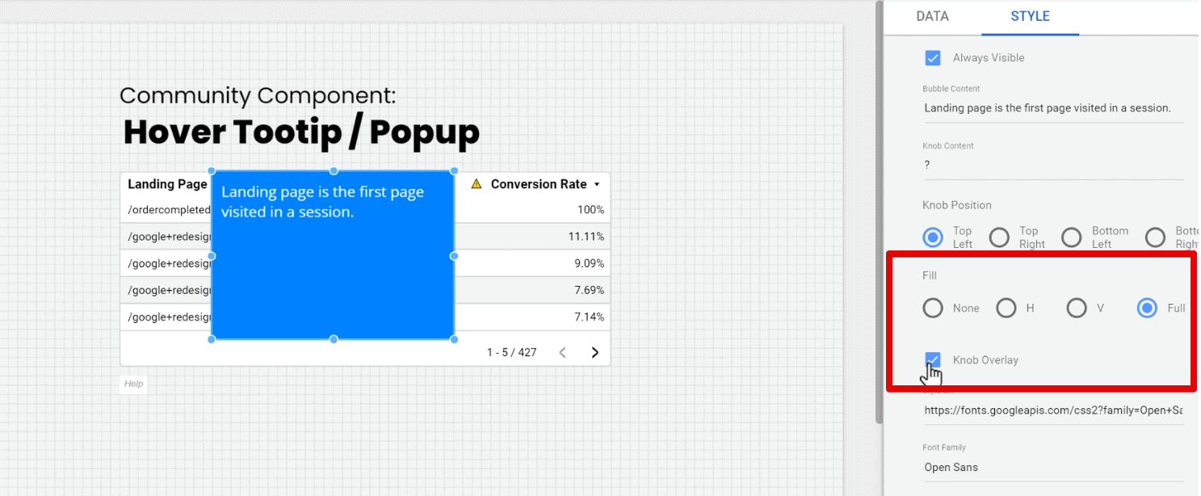Viewport: 1201px width, 496px height.
Task: Click the Conversion Rate sort arrow
Action: pos(597,184)
